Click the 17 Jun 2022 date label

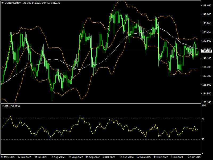(x=24, y=157)
